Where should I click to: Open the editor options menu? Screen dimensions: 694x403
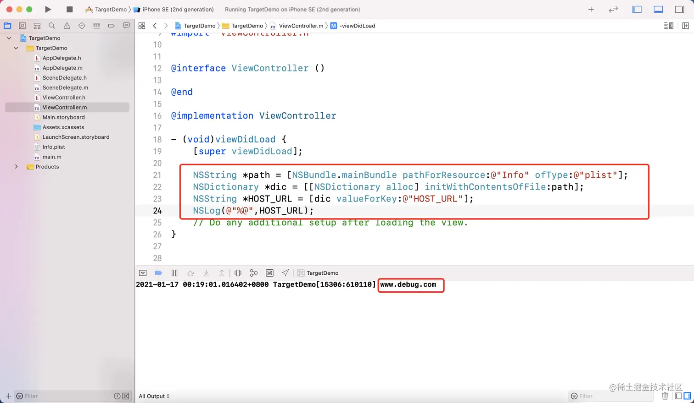(x=669, y=26)
